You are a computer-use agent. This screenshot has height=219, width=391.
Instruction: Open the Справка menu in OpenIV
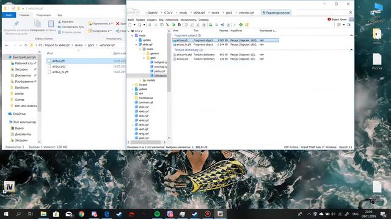(203, 19)
